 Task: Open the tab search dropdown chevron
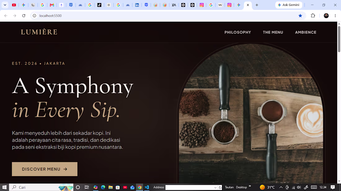coord(5,5)
